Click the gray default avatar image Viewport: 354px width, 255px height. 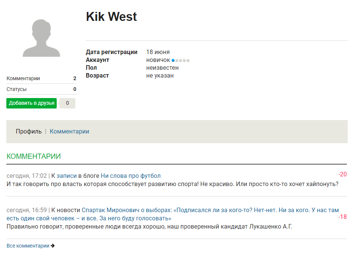pos(41,38)
